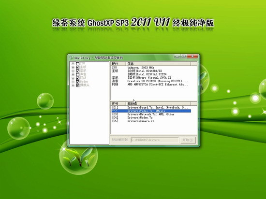The width and height of the screenshot is (266, 199).
Task: Select the 主板 tree label
Action: 83,67
